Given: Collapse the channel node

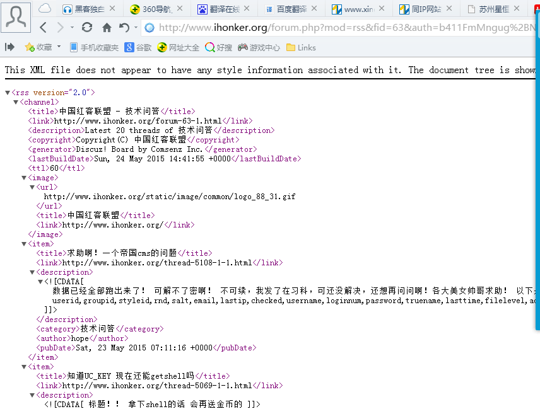Looking at the screenshot, I should [16, 102].
